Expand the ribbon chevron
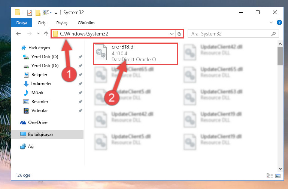 click(x=271, y=22)
